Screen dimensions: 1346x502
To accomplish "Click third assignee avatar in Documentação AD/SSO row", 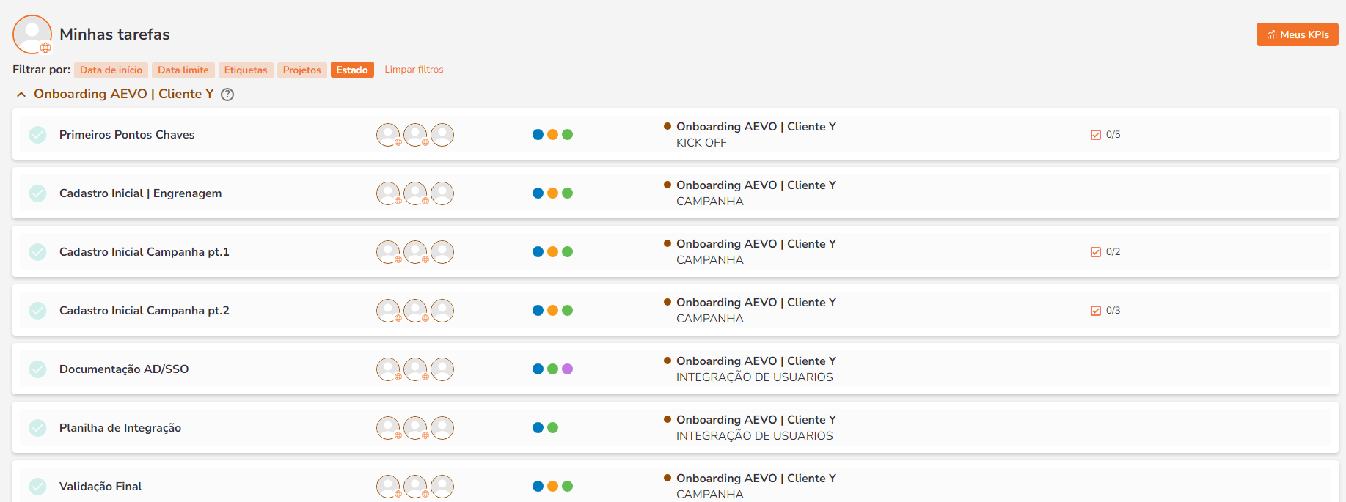I will pyautogui.click(x=442, y=369).
